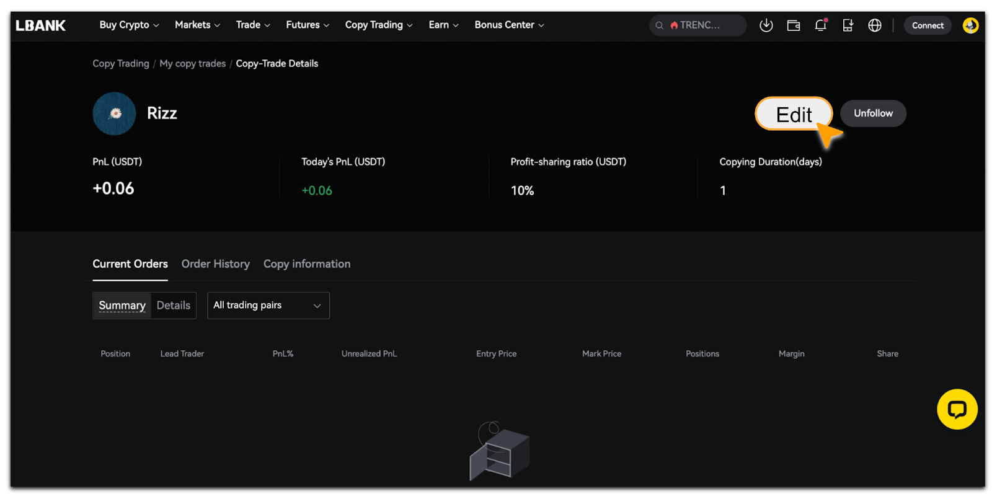The height and width of the screenshot is (494, 992).
Task: Click the 10% profit-sharing value
Action: click(522, 191)
